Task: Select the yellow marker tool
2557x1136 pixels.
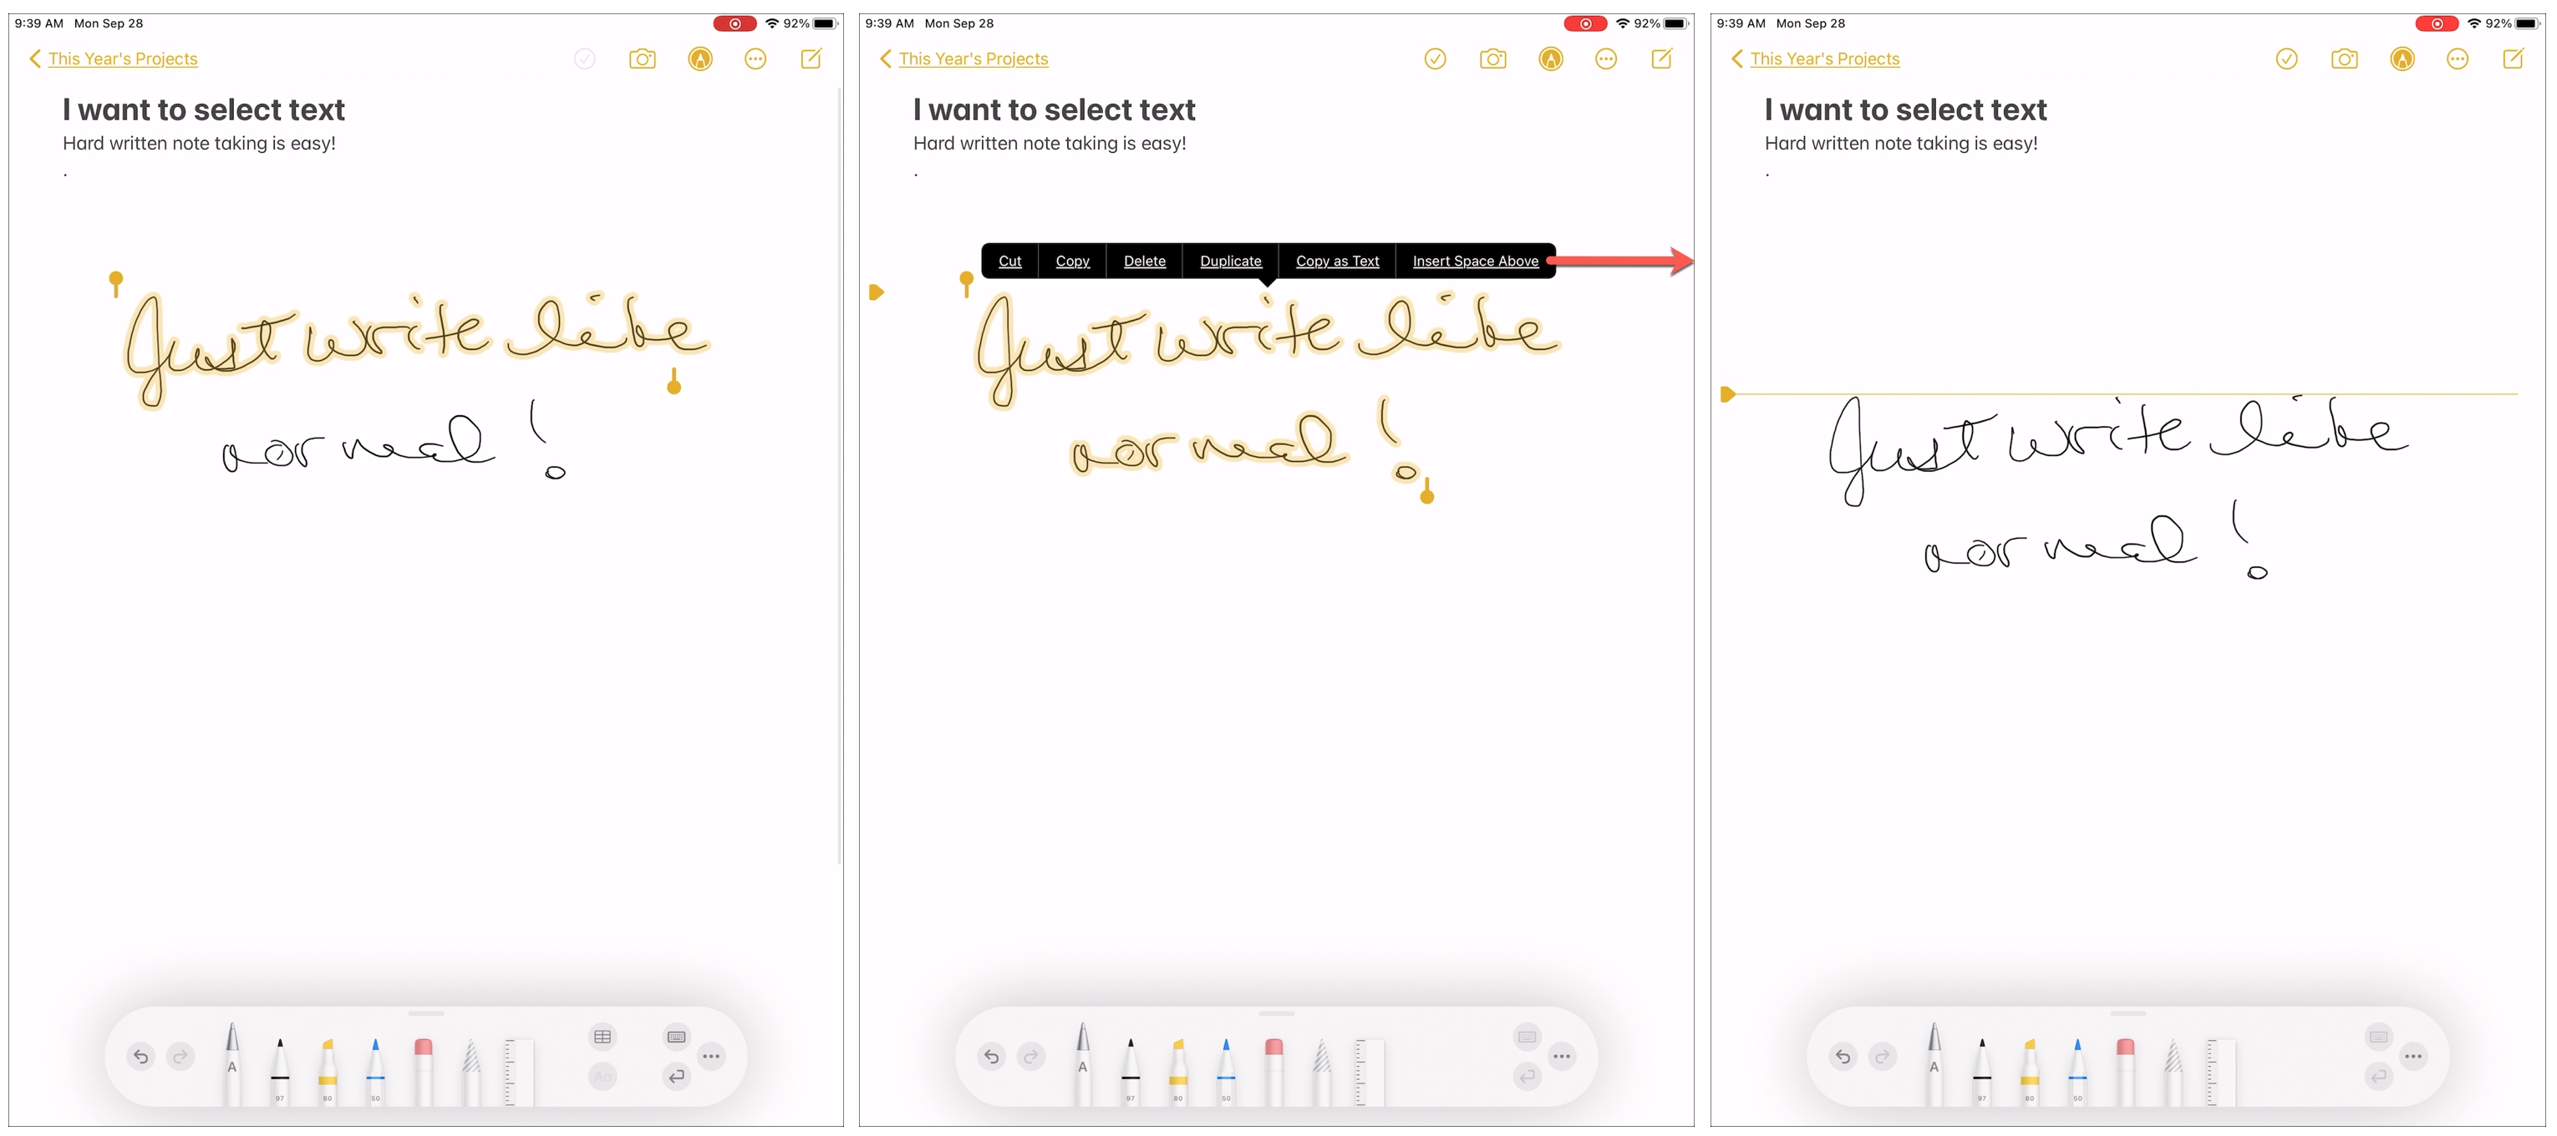Action: [333, 1068]
